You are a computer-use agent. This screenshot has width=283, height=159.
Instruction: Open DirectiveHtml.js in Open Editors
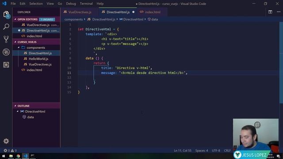coord(36,30)
